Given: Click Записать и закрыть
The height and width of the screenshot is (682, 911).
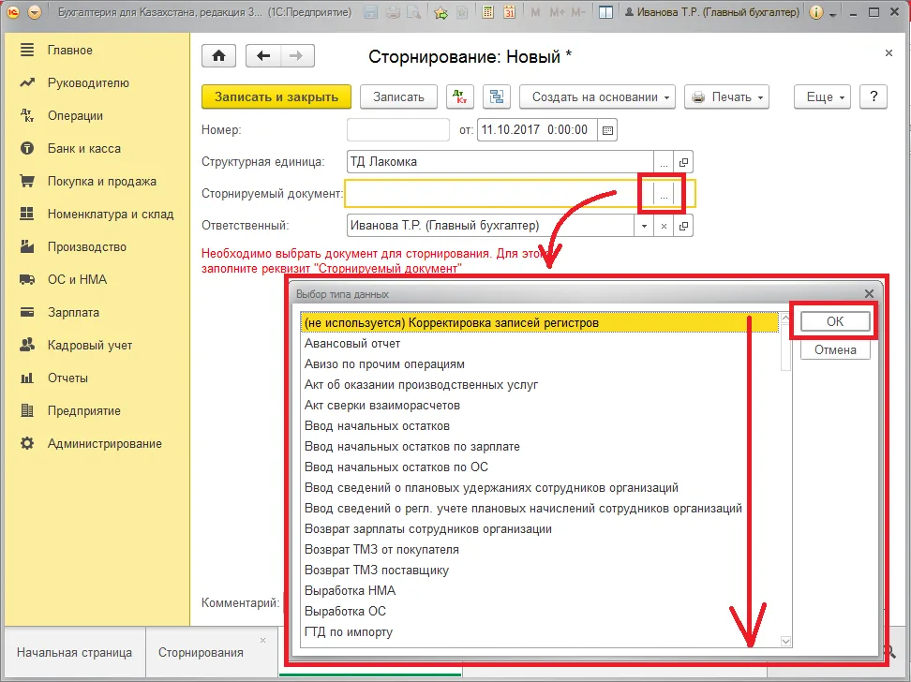Looking at the screenshot, I should point(276,97).
